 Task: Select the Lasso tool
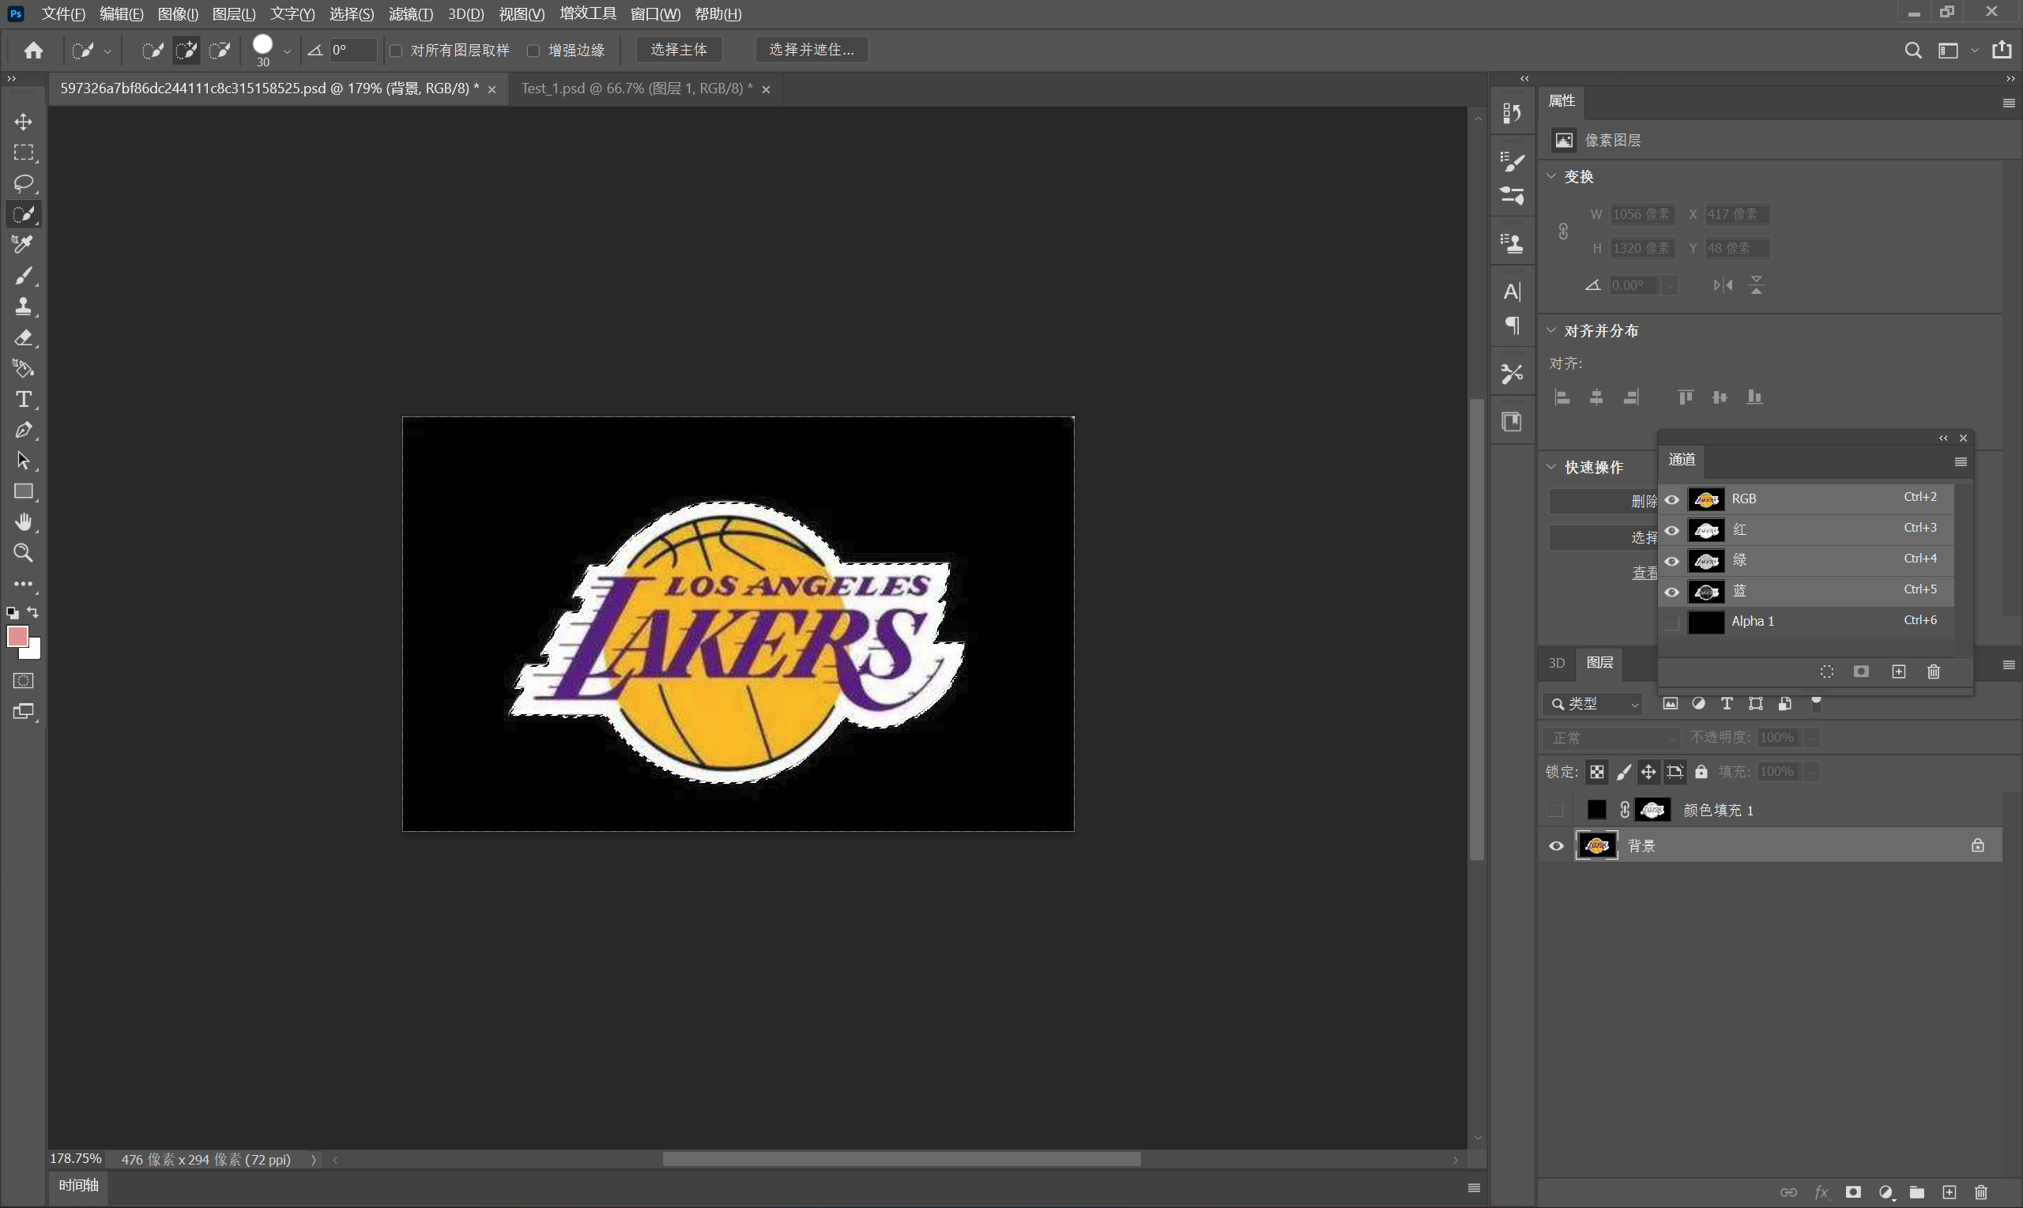(x=23, y=183)
